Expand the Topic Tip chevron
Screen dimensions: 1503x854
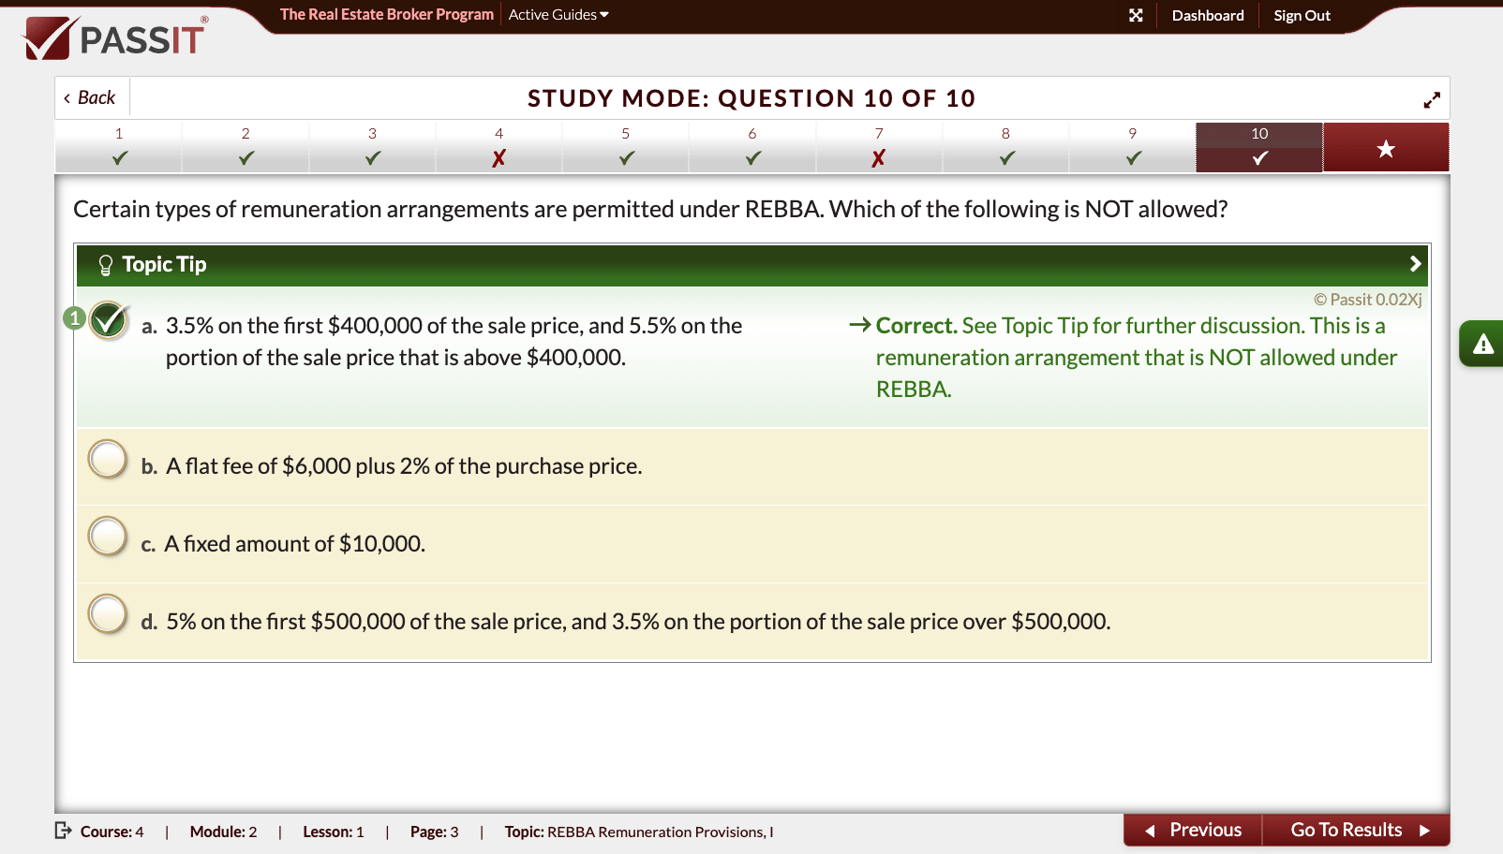pyautogui.click(x=1415, y=265)
